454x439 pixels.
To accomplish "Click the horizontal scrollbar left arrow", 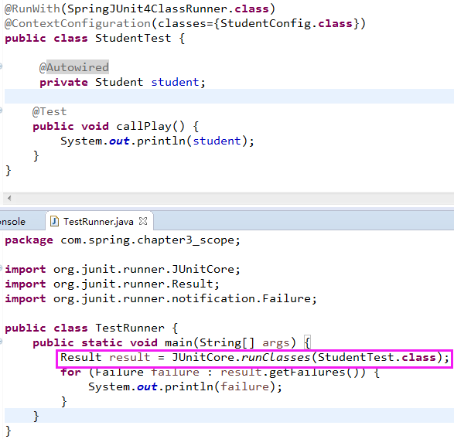I will tap(9, 198).
